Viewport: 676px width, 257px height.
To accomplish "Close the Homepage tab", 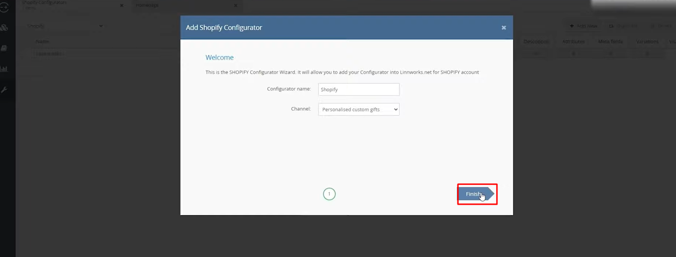I will pyautogui.click(x=235, y=5).
